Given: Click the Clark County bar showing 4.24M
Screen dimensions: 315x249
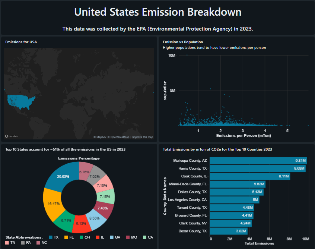Looking at the screenshot, I should [x=231, y=223].
